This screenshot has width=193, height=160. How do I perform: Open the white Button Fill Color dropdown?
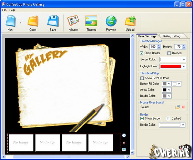click(x=176, y=84)
